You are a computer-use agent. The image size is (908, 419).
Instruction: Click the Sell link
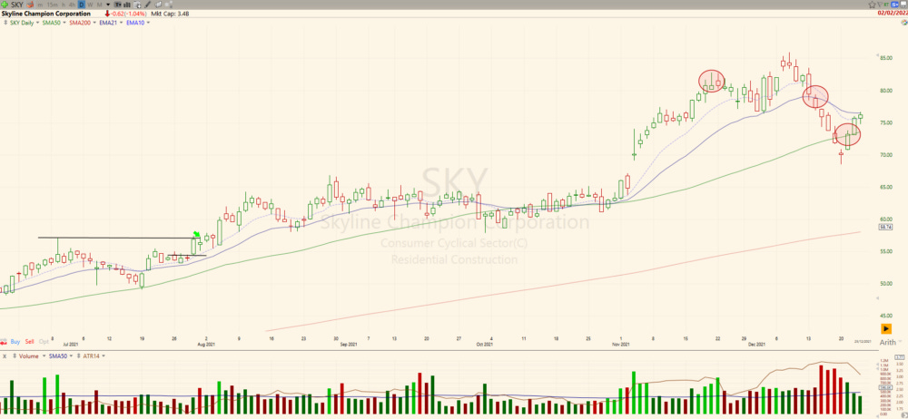point(30,341)
